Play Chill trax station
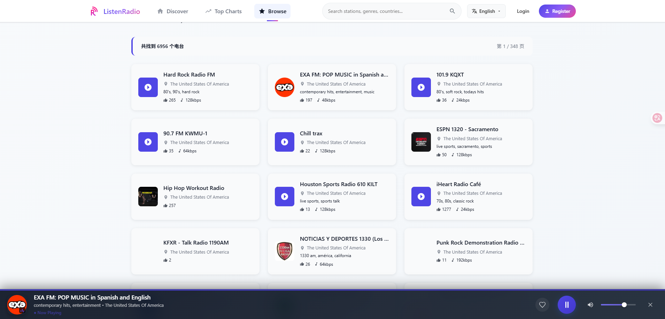This screenshot has width=665, height=319. 285,142
